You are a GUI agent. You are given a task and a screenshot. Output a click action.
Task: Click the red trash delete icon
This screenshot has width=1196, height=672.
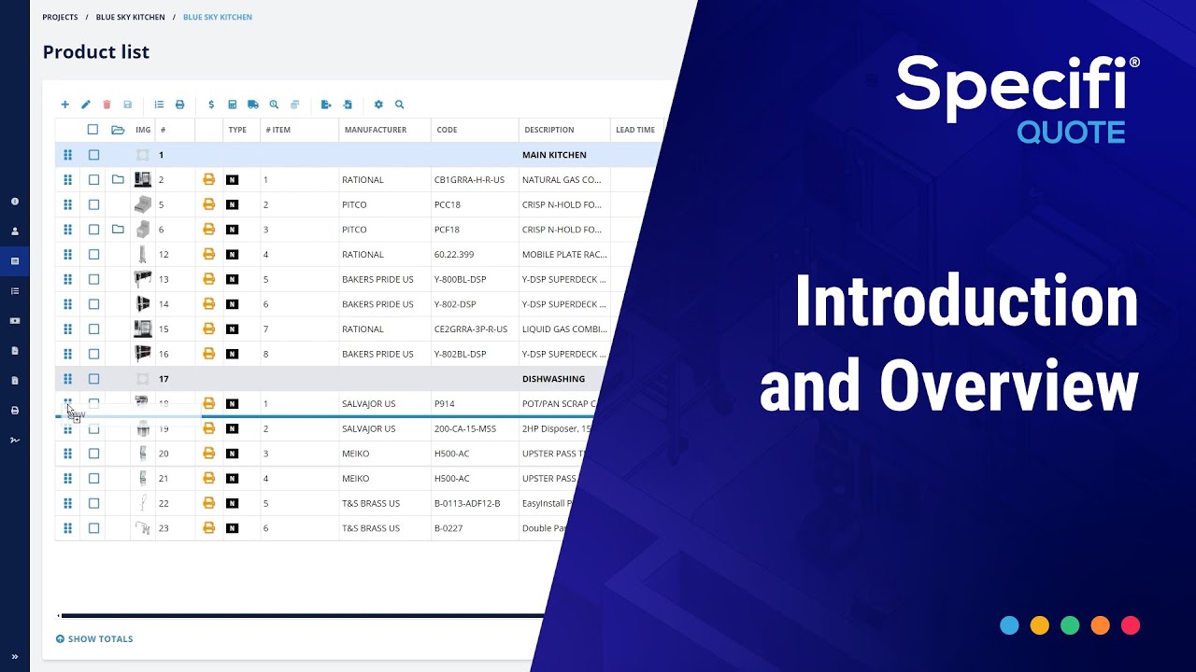[x=107, y=105]
